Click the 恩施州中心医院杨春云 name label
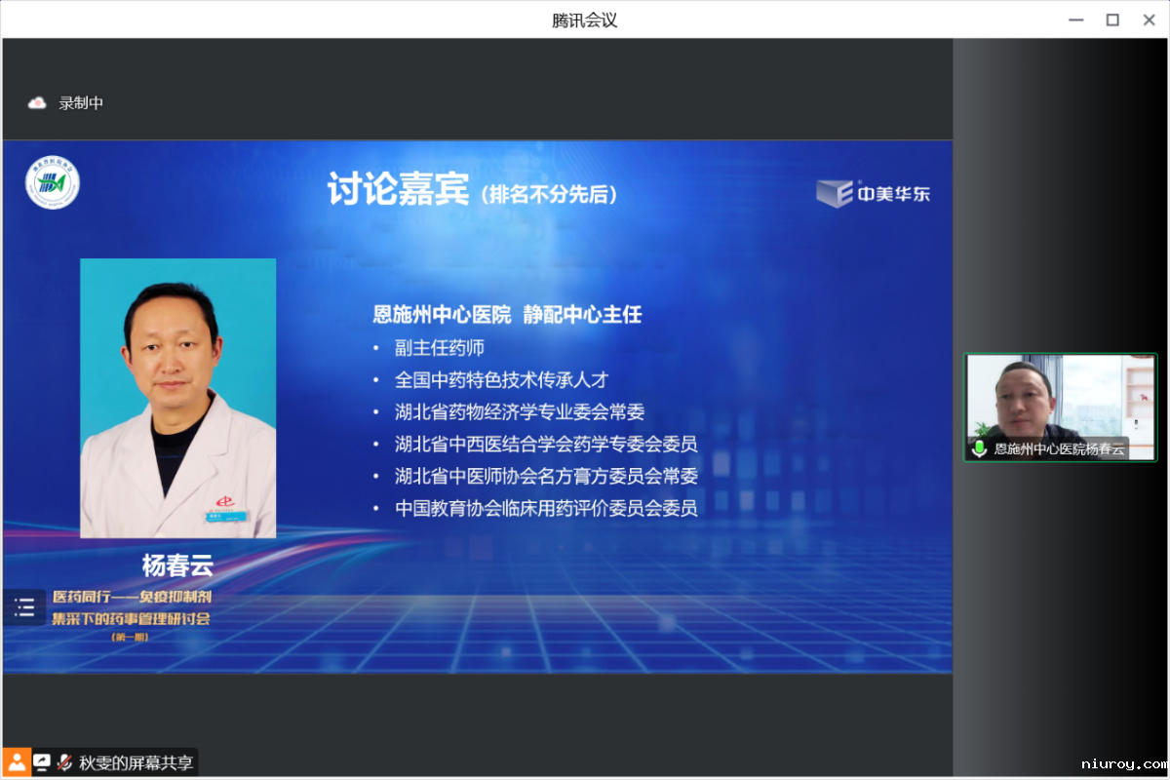The image size is (1170, 780). [x=1059, y=448]
